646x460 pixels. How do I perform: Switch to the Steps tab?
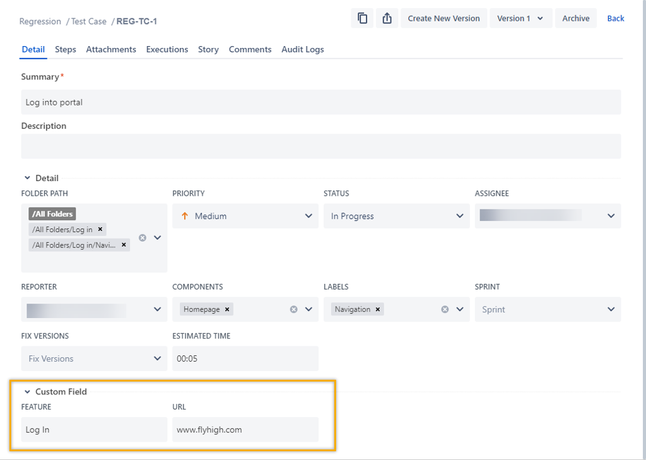click(65, 49)
